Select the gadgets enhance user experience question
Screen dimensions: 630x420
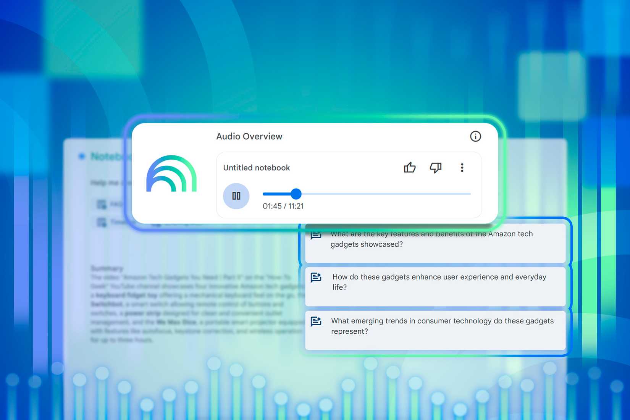click(435, 286)
